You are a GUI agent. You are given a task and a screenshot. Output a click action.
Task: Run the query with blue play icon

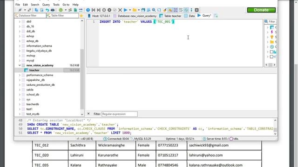click(x=126, y=10)
